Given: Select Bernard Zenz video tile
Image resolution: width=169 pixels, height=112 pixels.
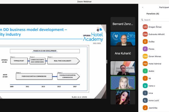Looking at the screenshot, I should [x=123, y=24].
